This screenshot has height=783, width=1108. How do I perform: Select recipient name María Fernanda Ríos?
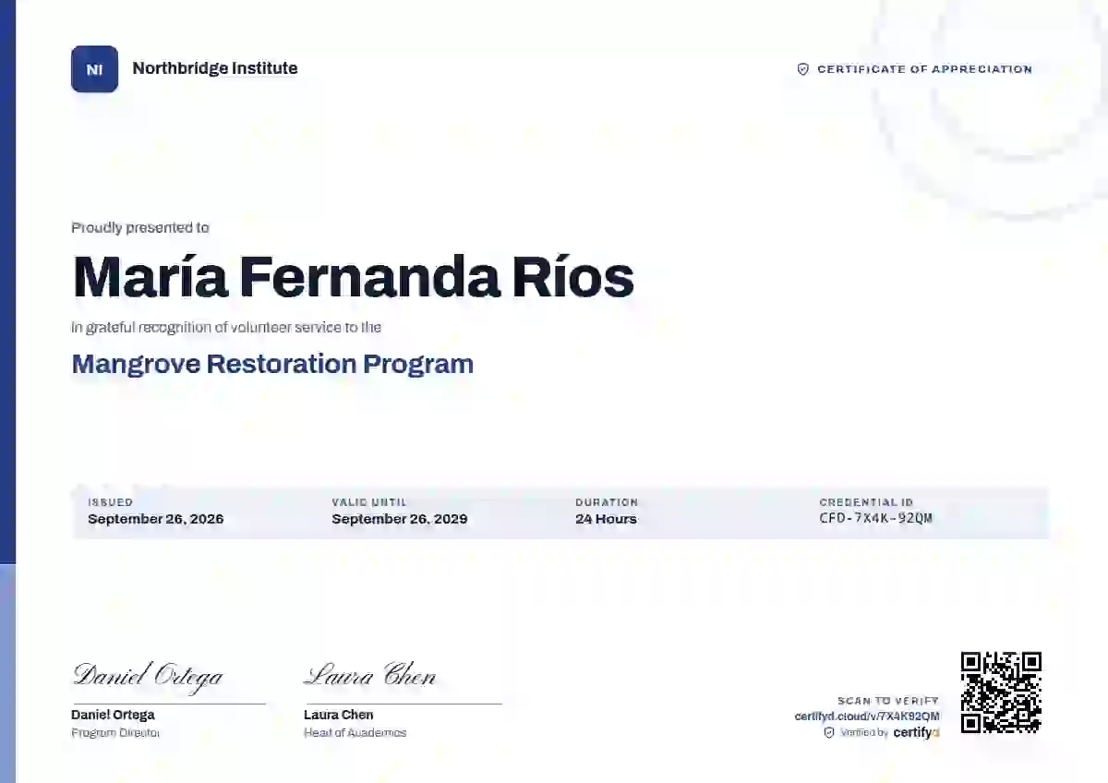tap(353, 277)
